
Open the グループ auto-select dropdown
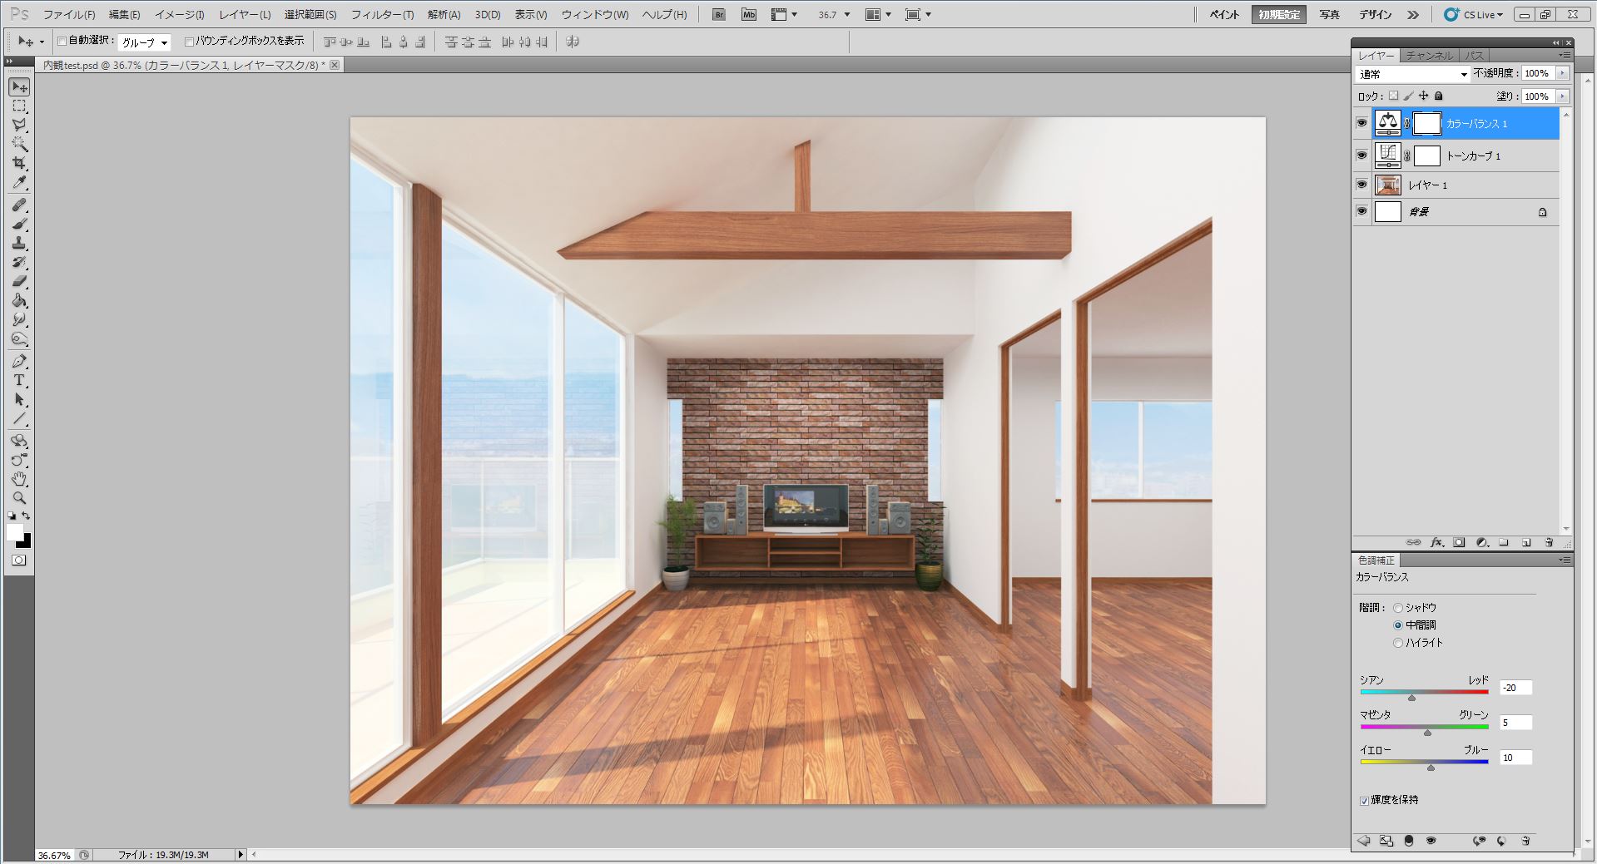point(145,42)
